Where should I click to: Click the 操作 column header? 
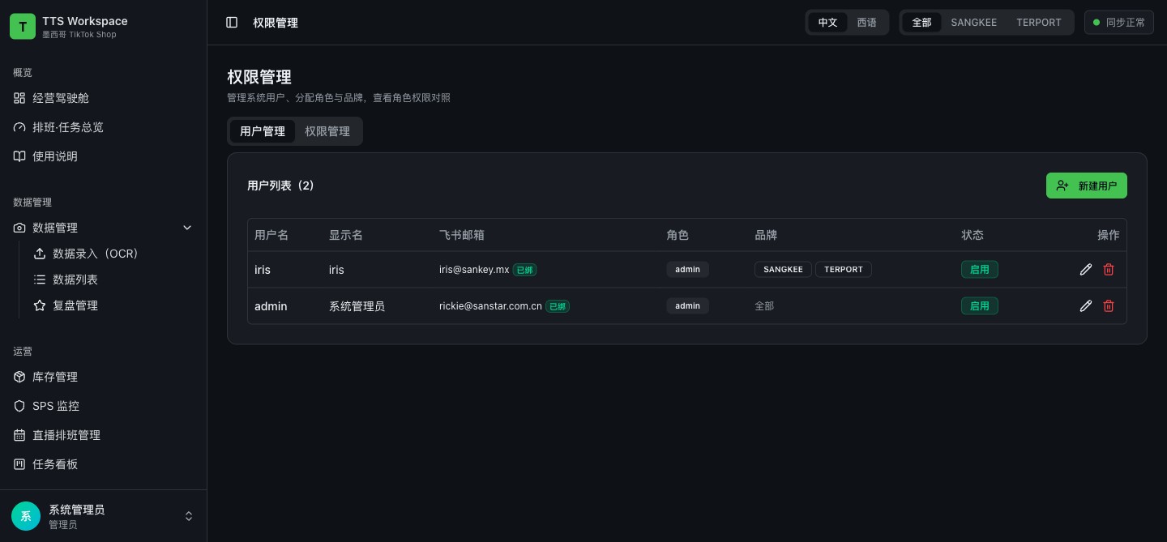(x=1108, y=235)
